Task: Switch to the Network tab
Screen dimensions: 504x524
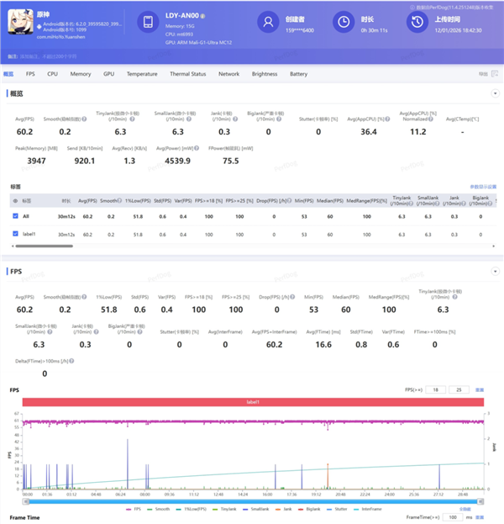Action: pos(229,74)
